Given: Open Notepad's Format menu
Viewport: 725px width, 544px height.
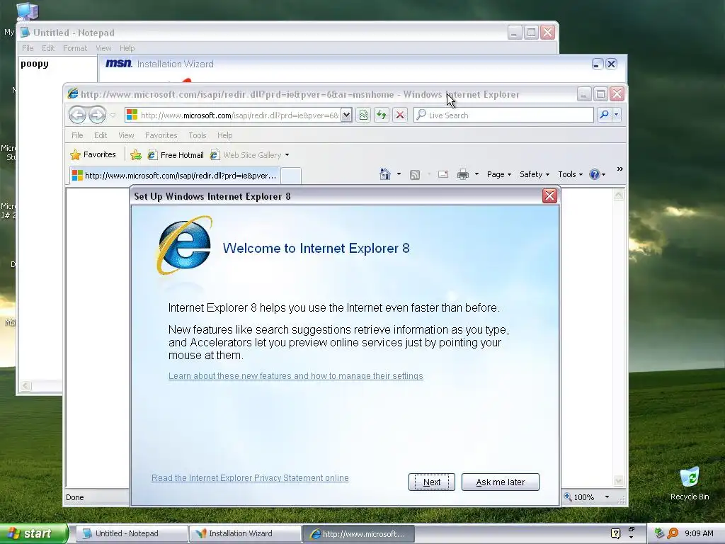Looking at the screenshot, I should point(75,48).
